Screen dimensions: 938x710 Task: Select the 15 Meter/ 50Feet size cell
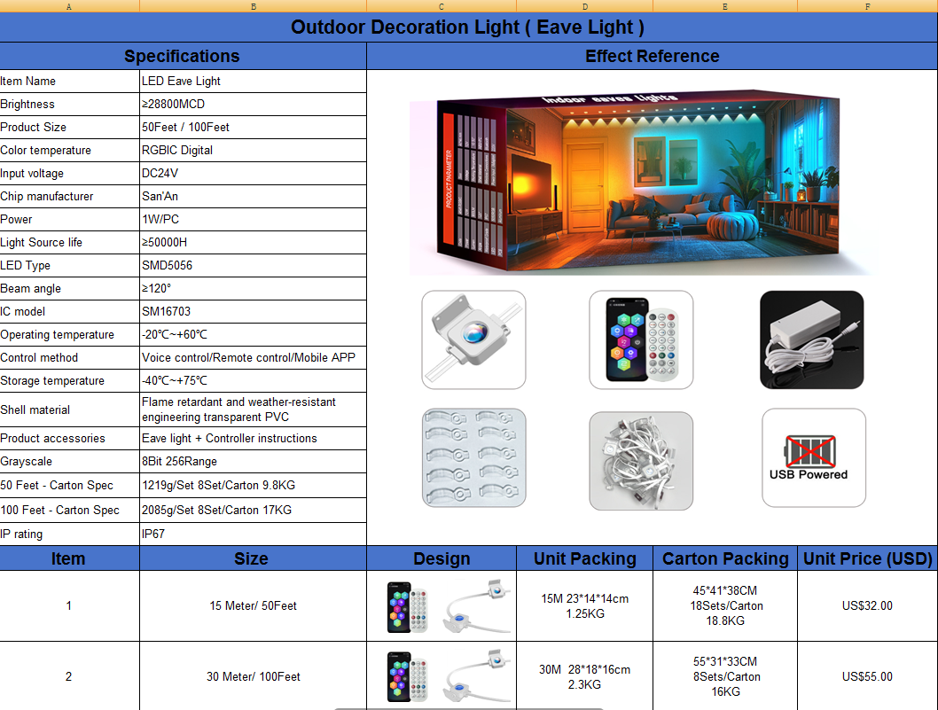point(253,605)
